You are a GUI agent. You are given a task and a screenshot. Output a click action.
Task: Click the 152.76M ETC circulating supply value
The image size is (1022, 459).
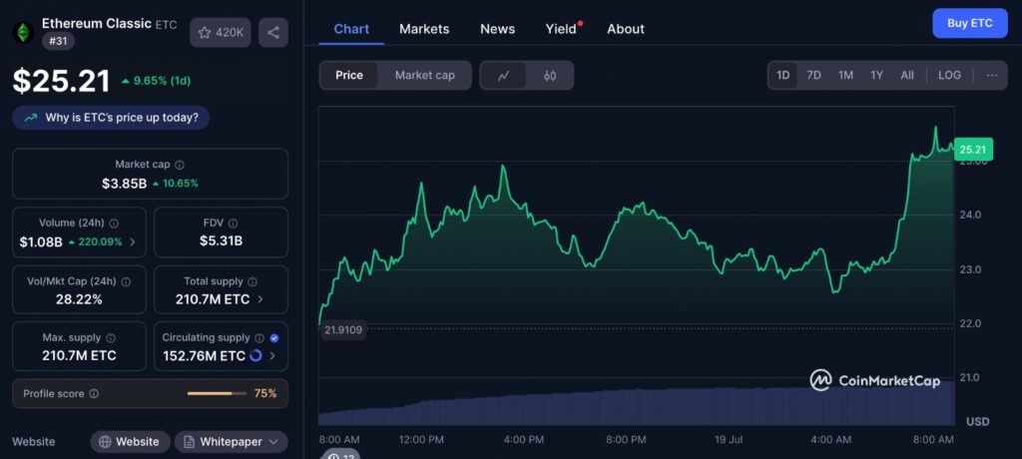click(x=206, y=356)
